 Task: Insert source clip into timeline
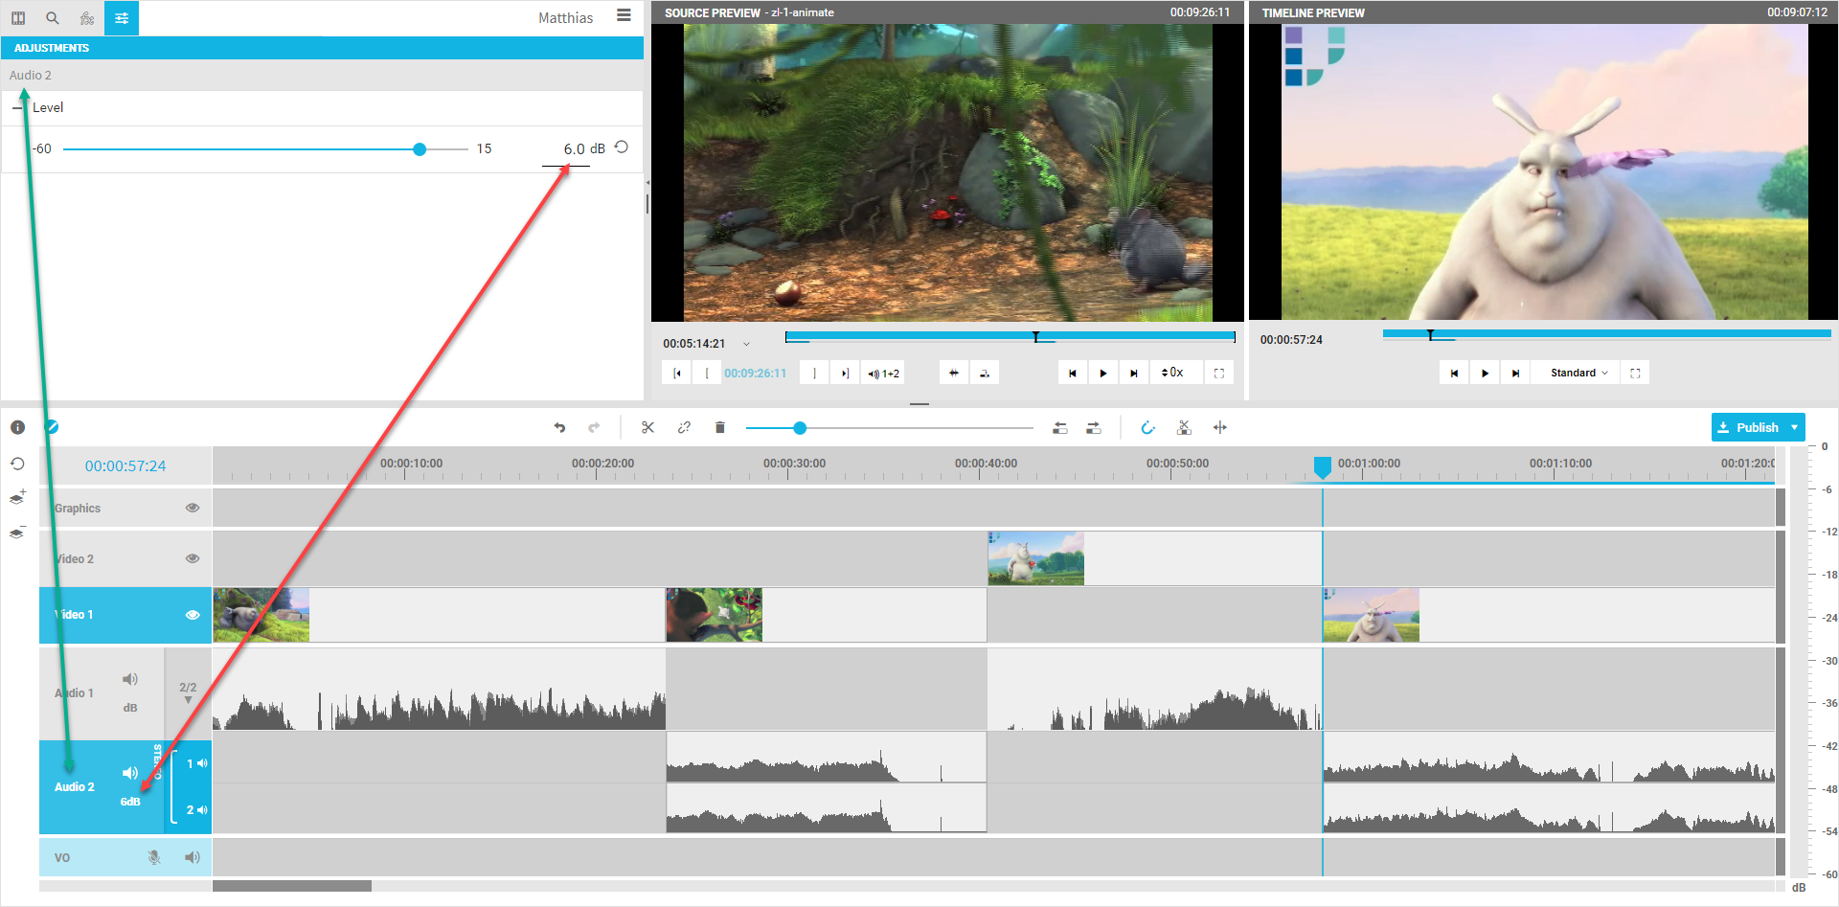(x=954, y=374)
